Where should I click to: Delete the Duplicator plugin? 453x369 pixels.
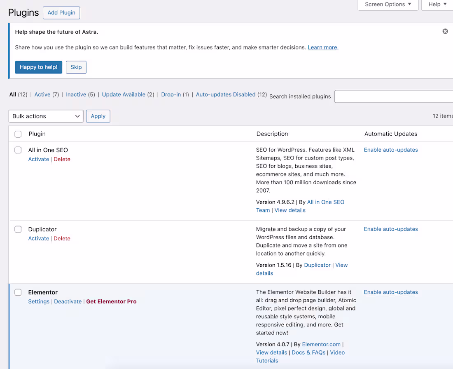(x=62, y=239)
